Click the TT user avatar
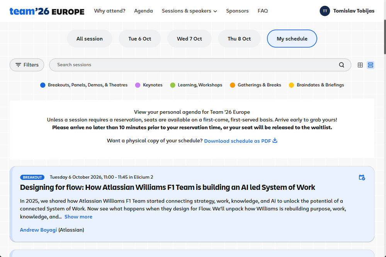The height and width of the screenshot is (257, 386). tap(325, 11)
